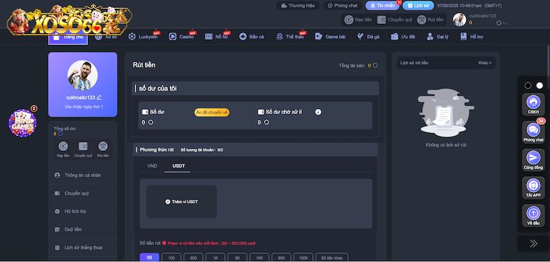The image size is (550, 262).
Task: Select the 50K amount preset
Action: 281,257
